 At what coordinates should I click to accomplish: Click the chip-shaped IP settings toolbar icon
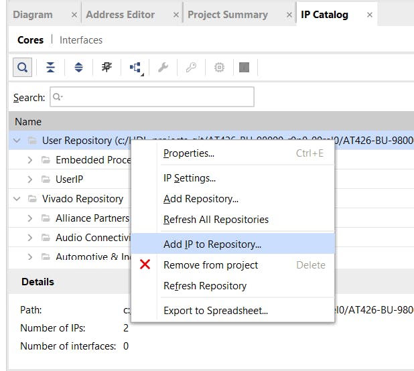[219, 67]
